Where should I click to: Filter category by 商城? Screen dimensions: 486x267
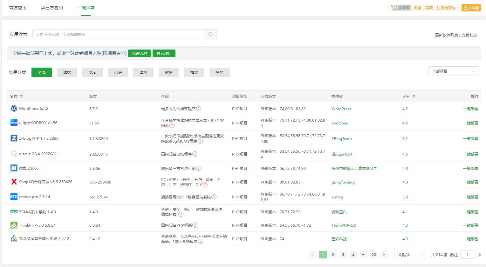tap(92, 72)
